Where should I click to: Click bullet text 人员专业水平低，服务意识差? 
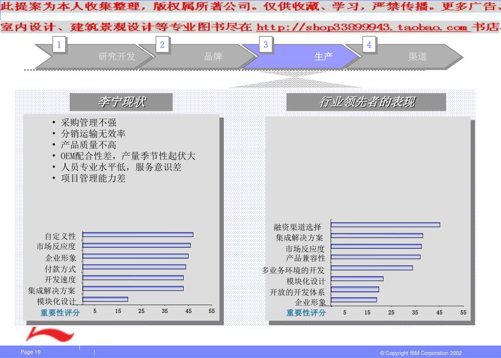click(x=121, y=167)
